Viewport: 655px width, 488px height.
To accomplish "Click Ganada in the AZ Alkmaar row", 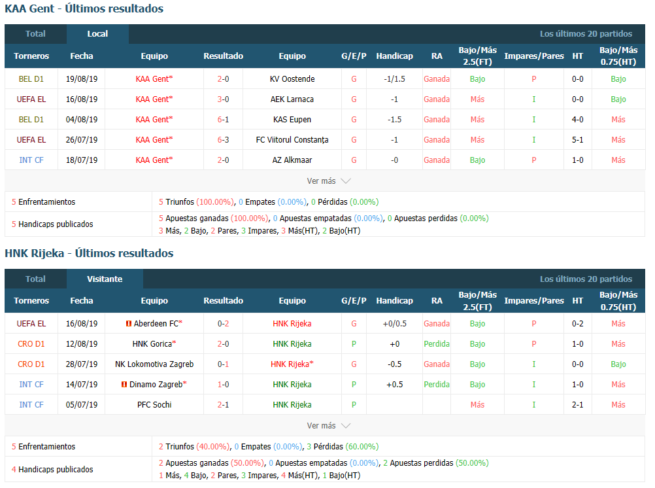I will [437, 160].
